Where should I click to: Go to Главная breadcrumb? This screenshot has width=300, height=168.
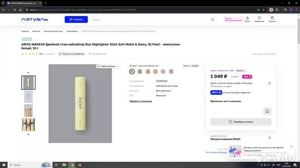[25, 31]
